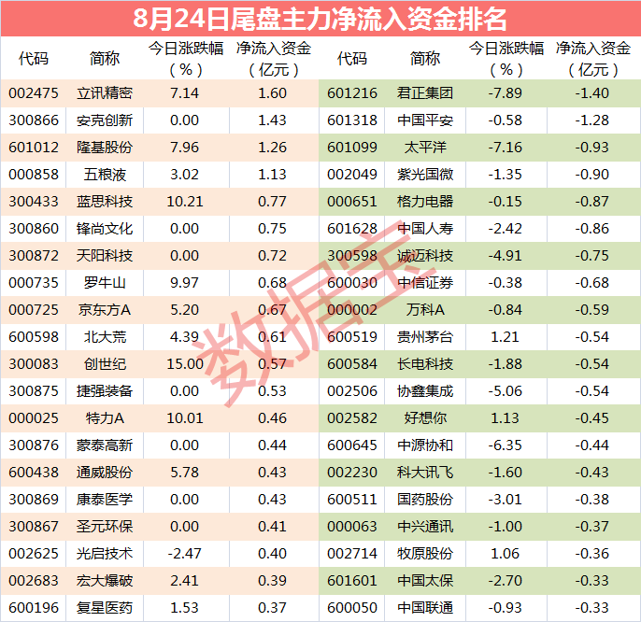This screenshot has height=622, width=641.
Task: Select stock code 000858
Action: point(34,175)
